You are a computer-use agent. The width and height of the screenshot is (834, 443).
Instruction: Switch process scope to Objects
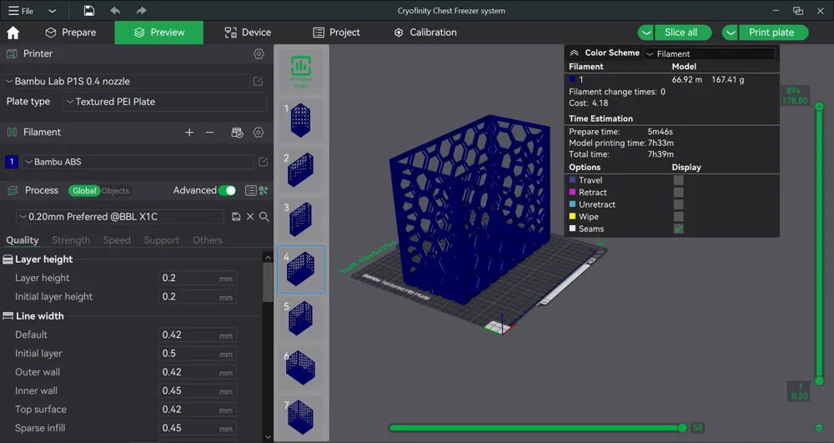(x=115, y=190)
